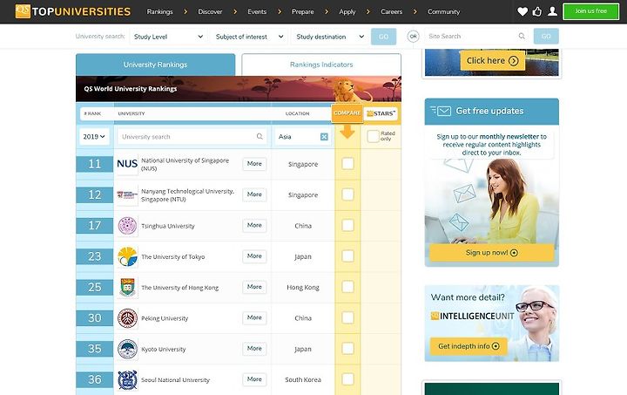This screenshot has height=395, width=627.
Task: Open favorites heart icon in header
Action: click(x=522, y=11)
